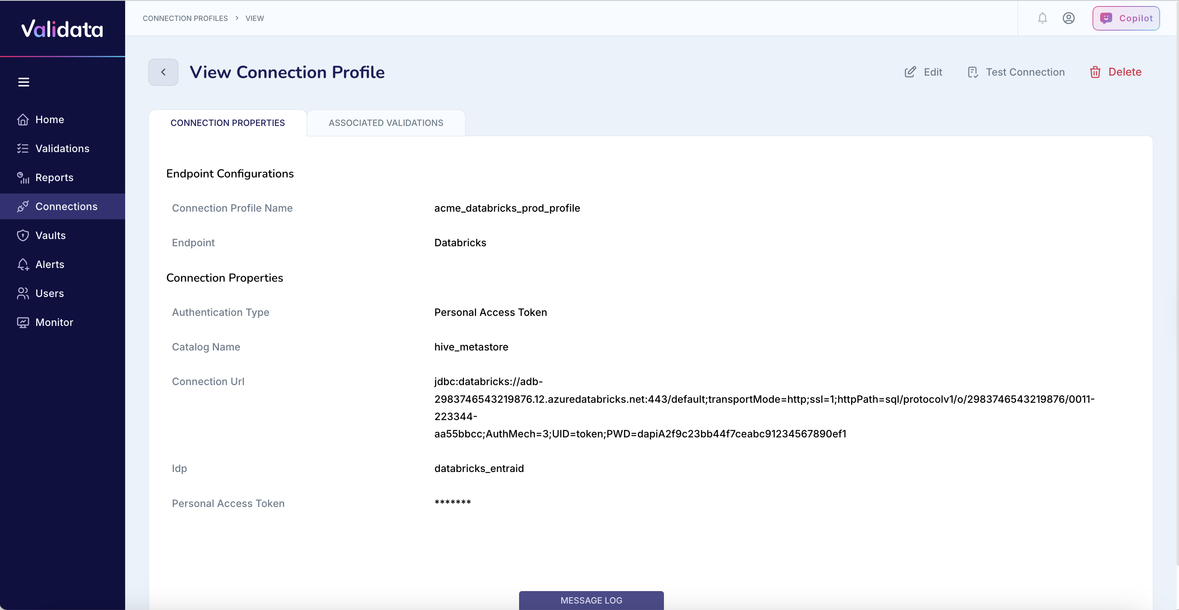Click the Validata logo
This screenshot has height=610, width=1179.
pos(61,29)
